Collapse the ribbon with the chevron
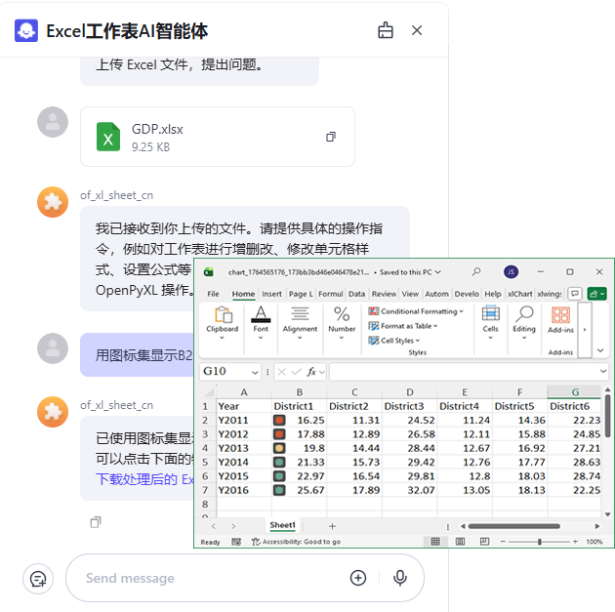Viewport: 615px width, 612px height. (x=600, y=350)
